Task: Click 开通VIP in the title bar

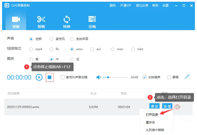Action: pyautogui.click(x=126, y=5)
